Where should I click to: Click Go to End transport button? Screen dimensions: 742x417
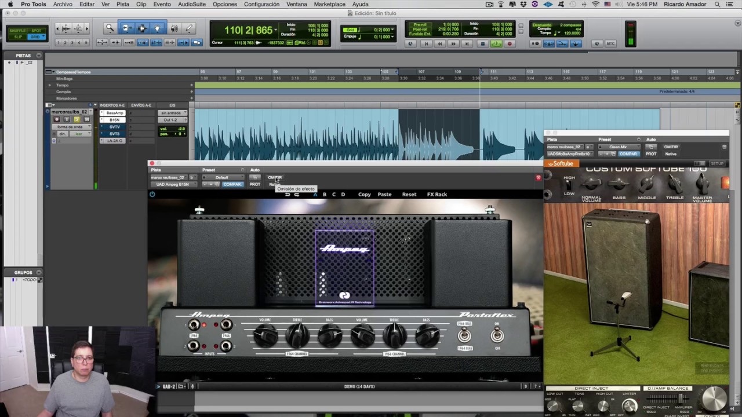click(x=467, y=43)
